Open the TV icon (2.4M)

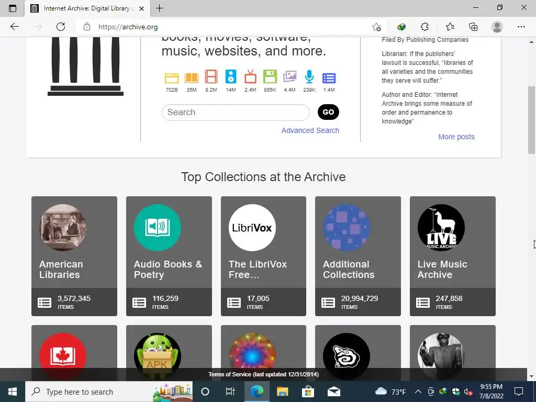tap(250, 76)
